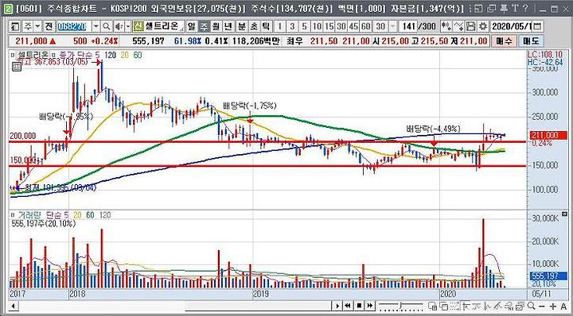This screenshot has height=316, width=573.
Task: Click the candlestick compress/expand icon
Action: (446, 26)
